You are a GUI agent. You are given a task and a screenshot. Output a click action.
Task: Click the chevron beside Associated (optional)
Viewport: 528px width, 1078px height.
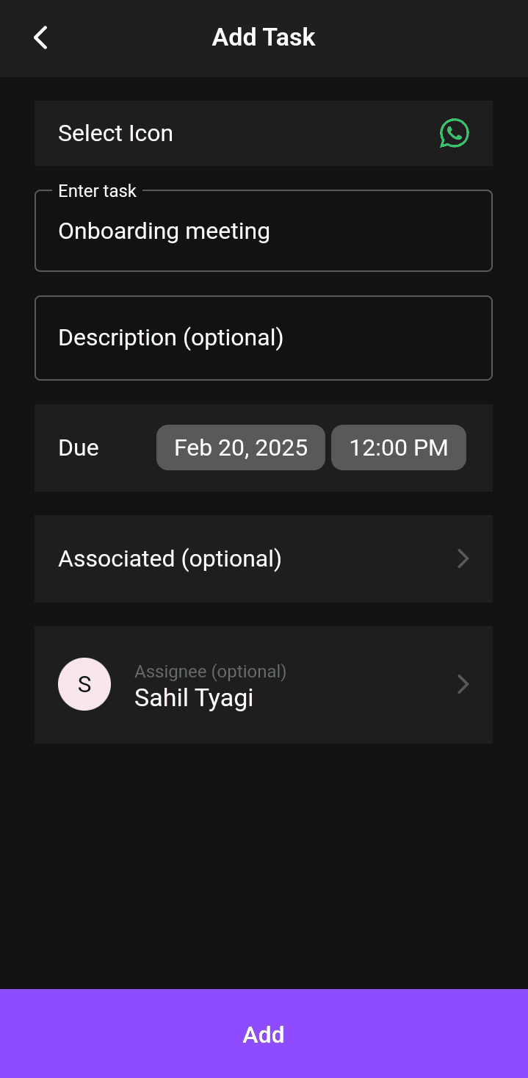[463, 558]
